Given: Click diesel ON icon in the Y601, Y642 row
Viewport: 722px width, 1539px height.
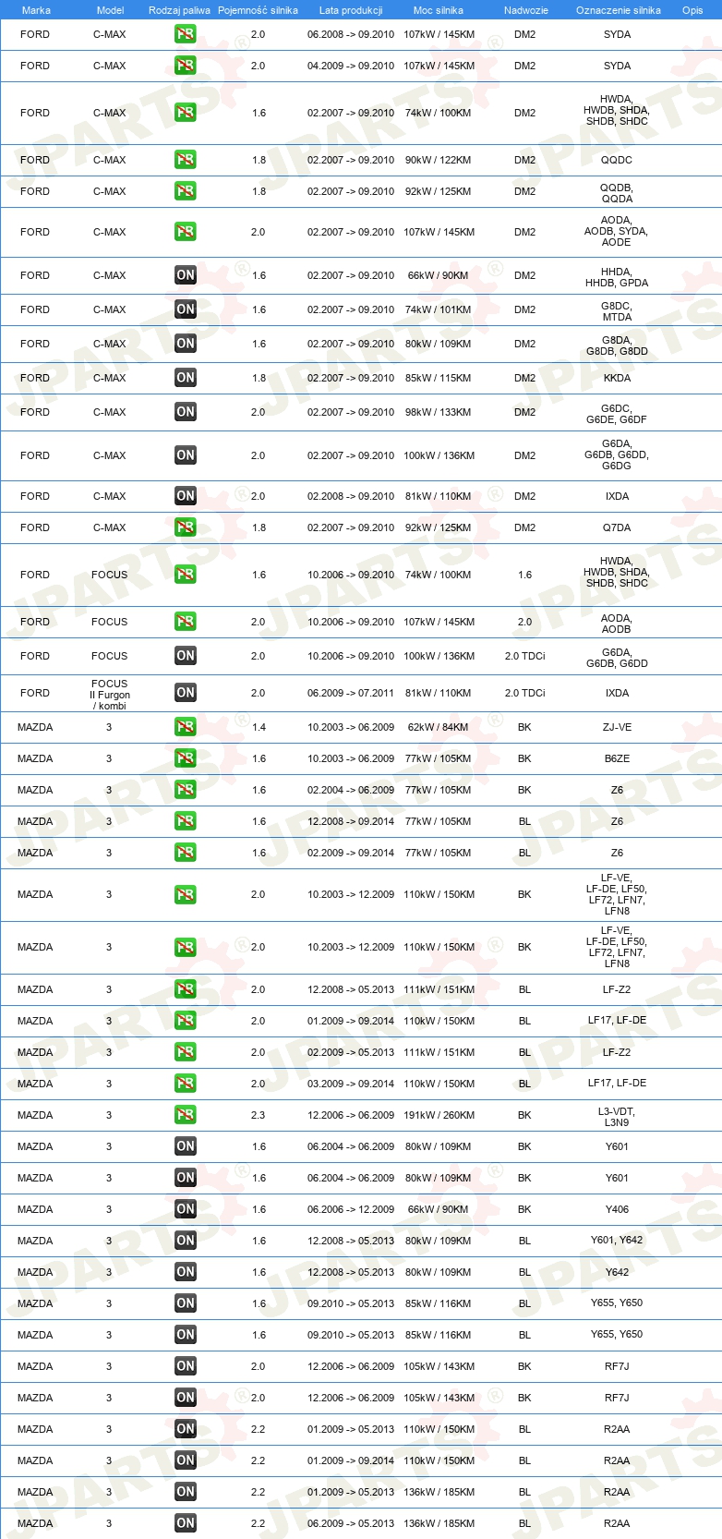Looking at the screenshot, I should (x=186, y=1241).
